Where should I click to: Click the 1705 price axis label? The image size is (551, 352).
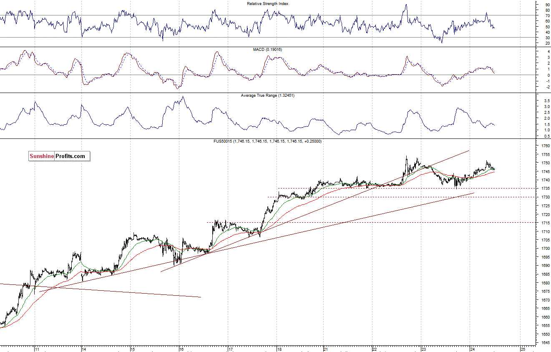(x=545, y=240)
